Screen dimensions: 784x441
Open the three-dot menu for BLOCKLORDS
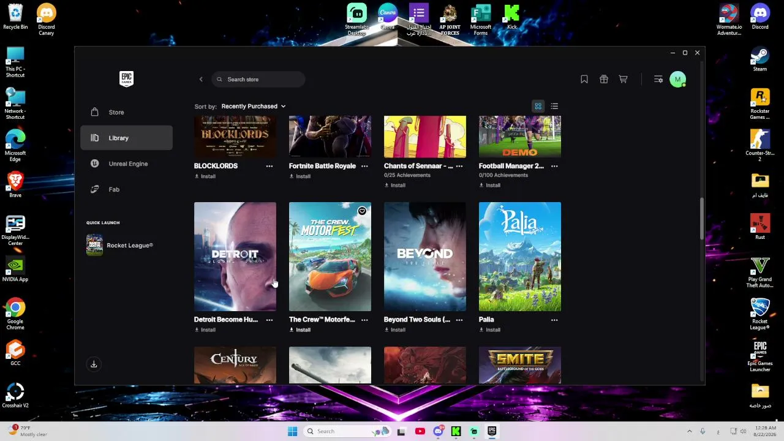(269, 166)
